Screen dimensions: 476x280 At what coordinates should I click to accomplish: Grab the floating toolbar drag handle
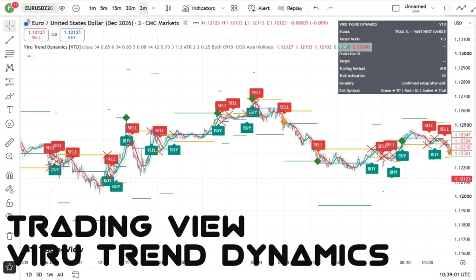coord(450,8)
